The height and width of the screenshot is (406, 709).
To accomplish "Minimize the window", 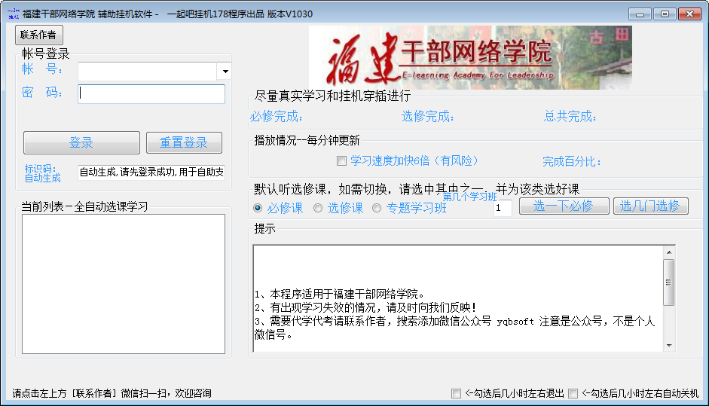I will (640, 14).
